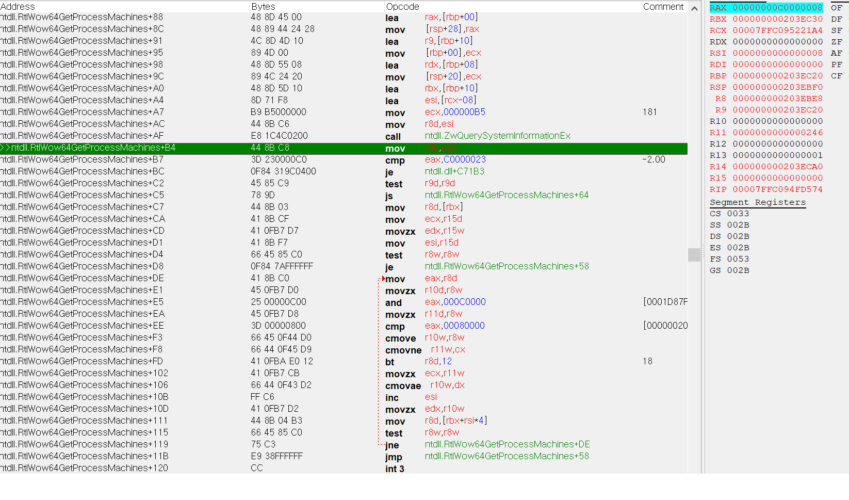Toggle the CF flag
The image size is (849, 500).
tap(837, 76)
